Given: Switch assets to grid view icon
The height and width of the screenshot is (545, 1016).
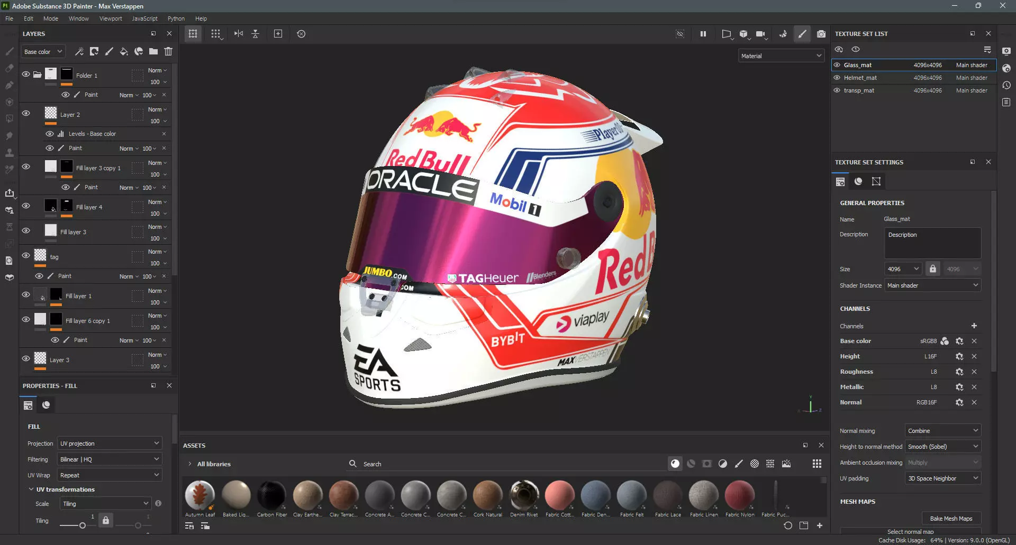Looking at the screenshot, I should tap(817, 464).
